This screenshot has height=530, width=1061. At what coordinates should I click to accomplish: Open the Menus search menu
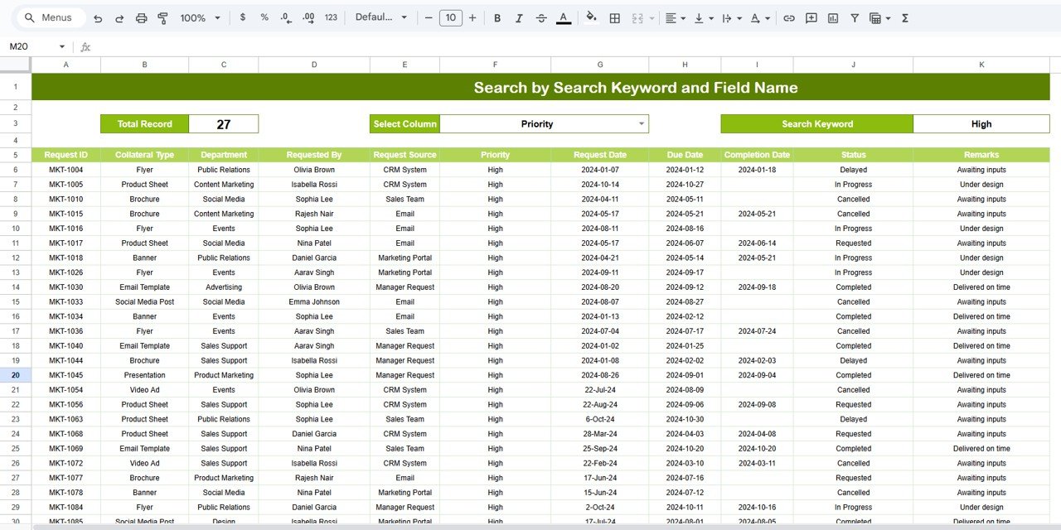(x=50, y=17)
